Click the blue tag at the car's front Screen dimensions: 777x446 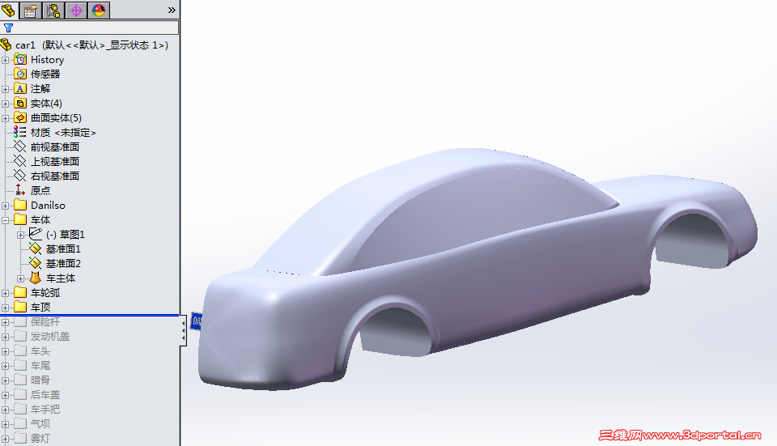196,321
